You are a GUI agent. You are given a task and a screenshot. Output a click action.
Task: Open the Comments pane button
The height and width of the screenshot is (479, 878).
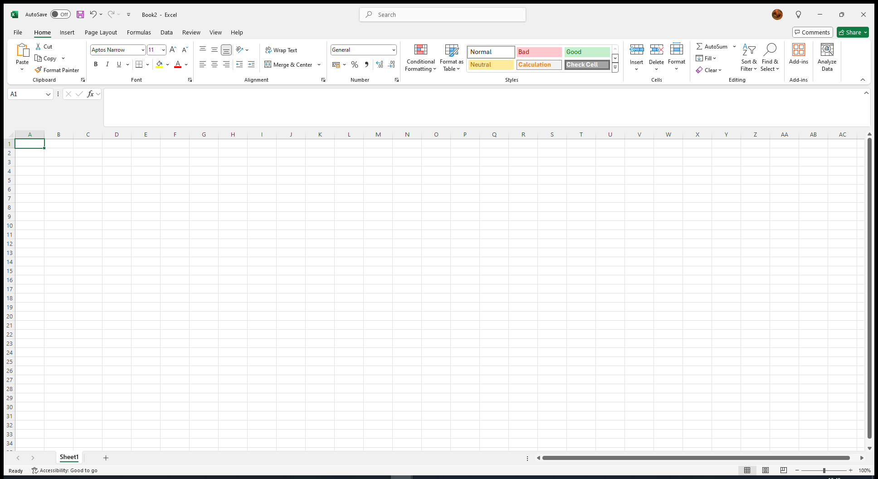click(x=812, y=32)
